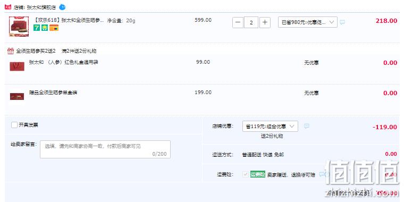Image resolution: width=404 pixels, height=202 pixels.
Task: Click the 全须生晒参买2送2 promotion text
Action: 36,51
